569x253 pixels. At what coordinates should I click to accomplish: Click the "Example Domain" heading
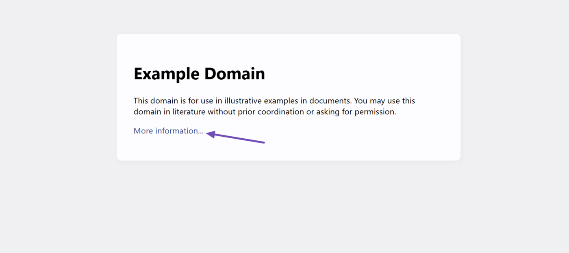(x=199, y=74)
